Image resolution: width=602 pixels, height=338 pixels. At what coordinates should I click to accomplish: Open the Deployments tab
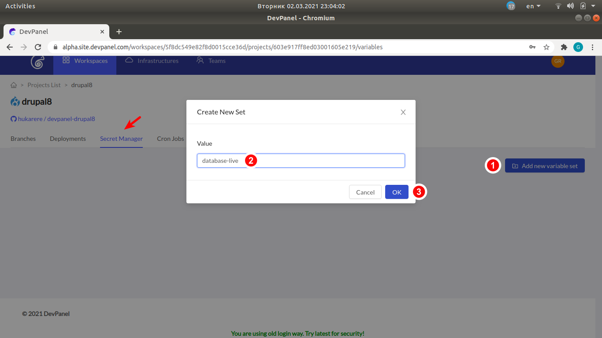coord(68,139)
